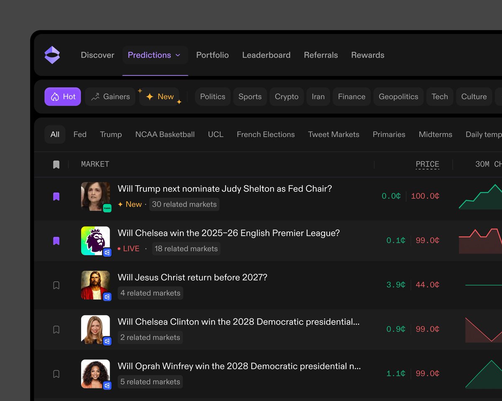Filter markets by Politics
The height and width of the screenshot is (401, 502).
pyautogui.click(x=213, y=96)
